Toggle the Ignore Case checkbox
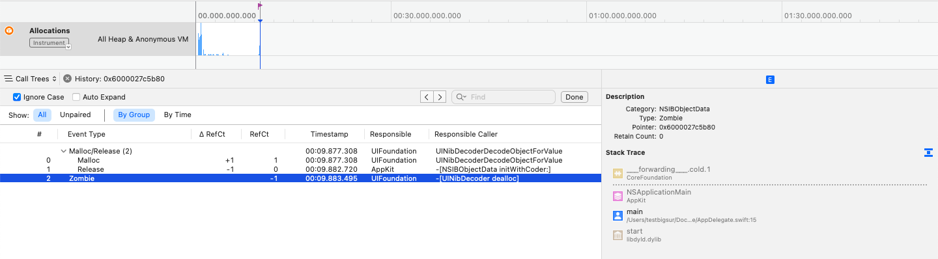938x259 pixels. [x=17, y=97]
